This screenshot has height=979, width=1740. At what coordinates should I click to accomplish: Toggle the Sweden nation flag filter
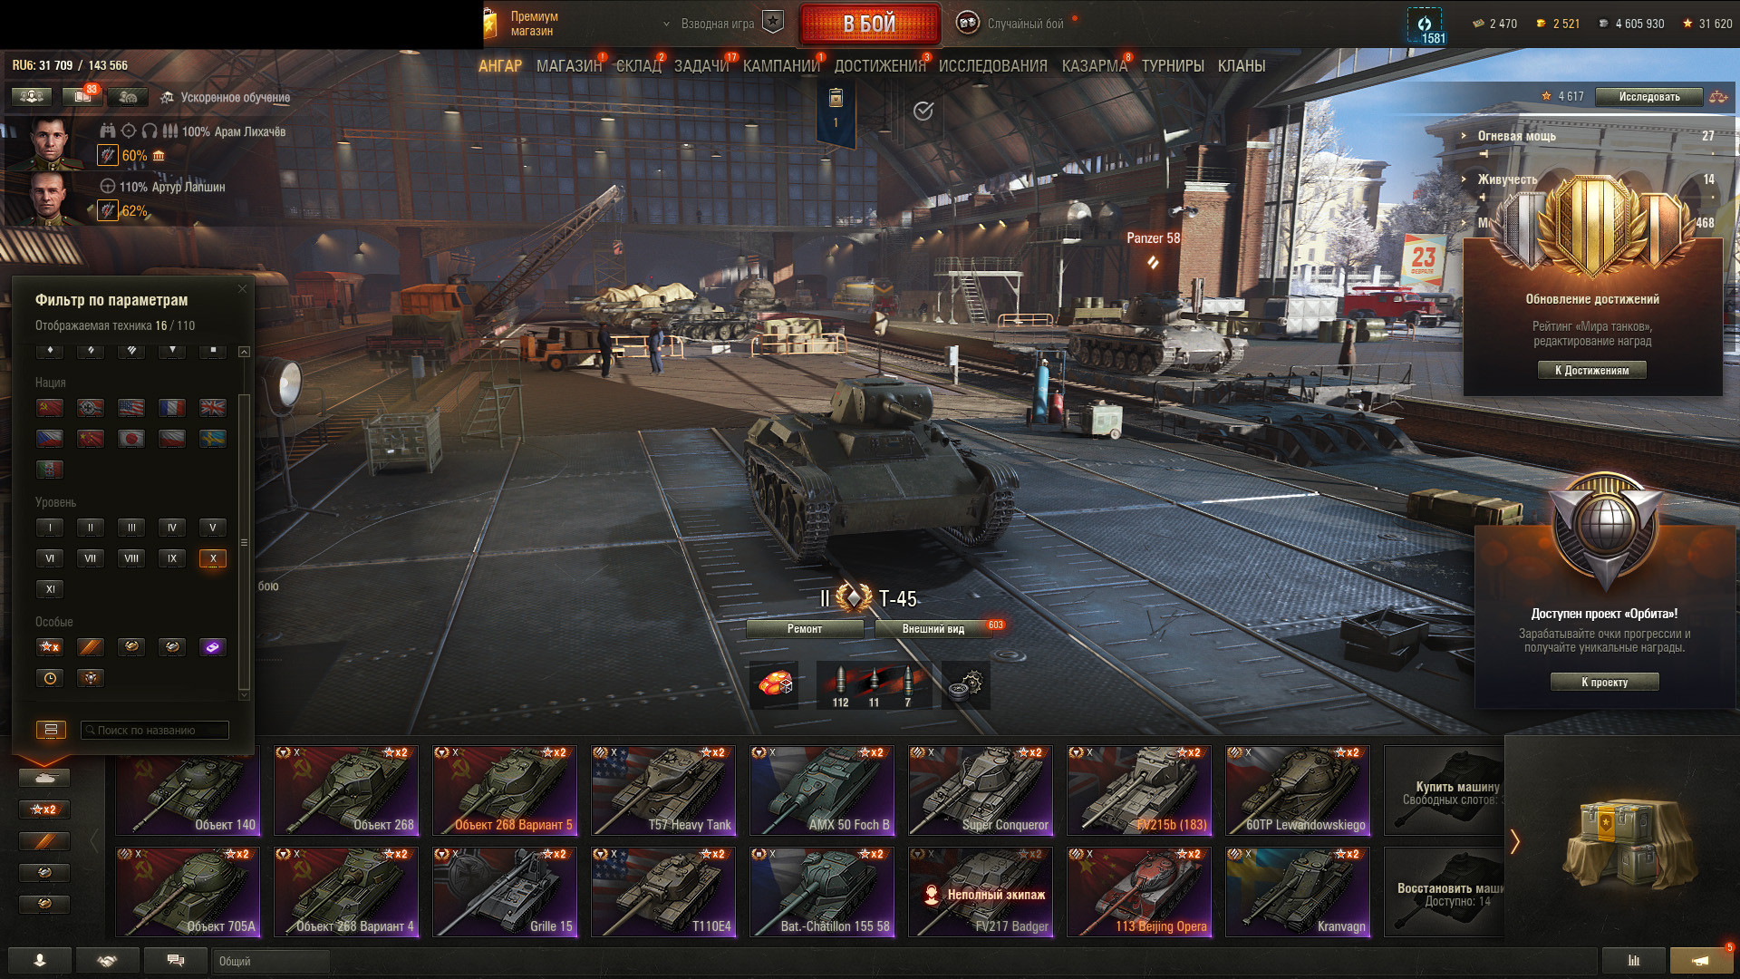coord(213,439)
